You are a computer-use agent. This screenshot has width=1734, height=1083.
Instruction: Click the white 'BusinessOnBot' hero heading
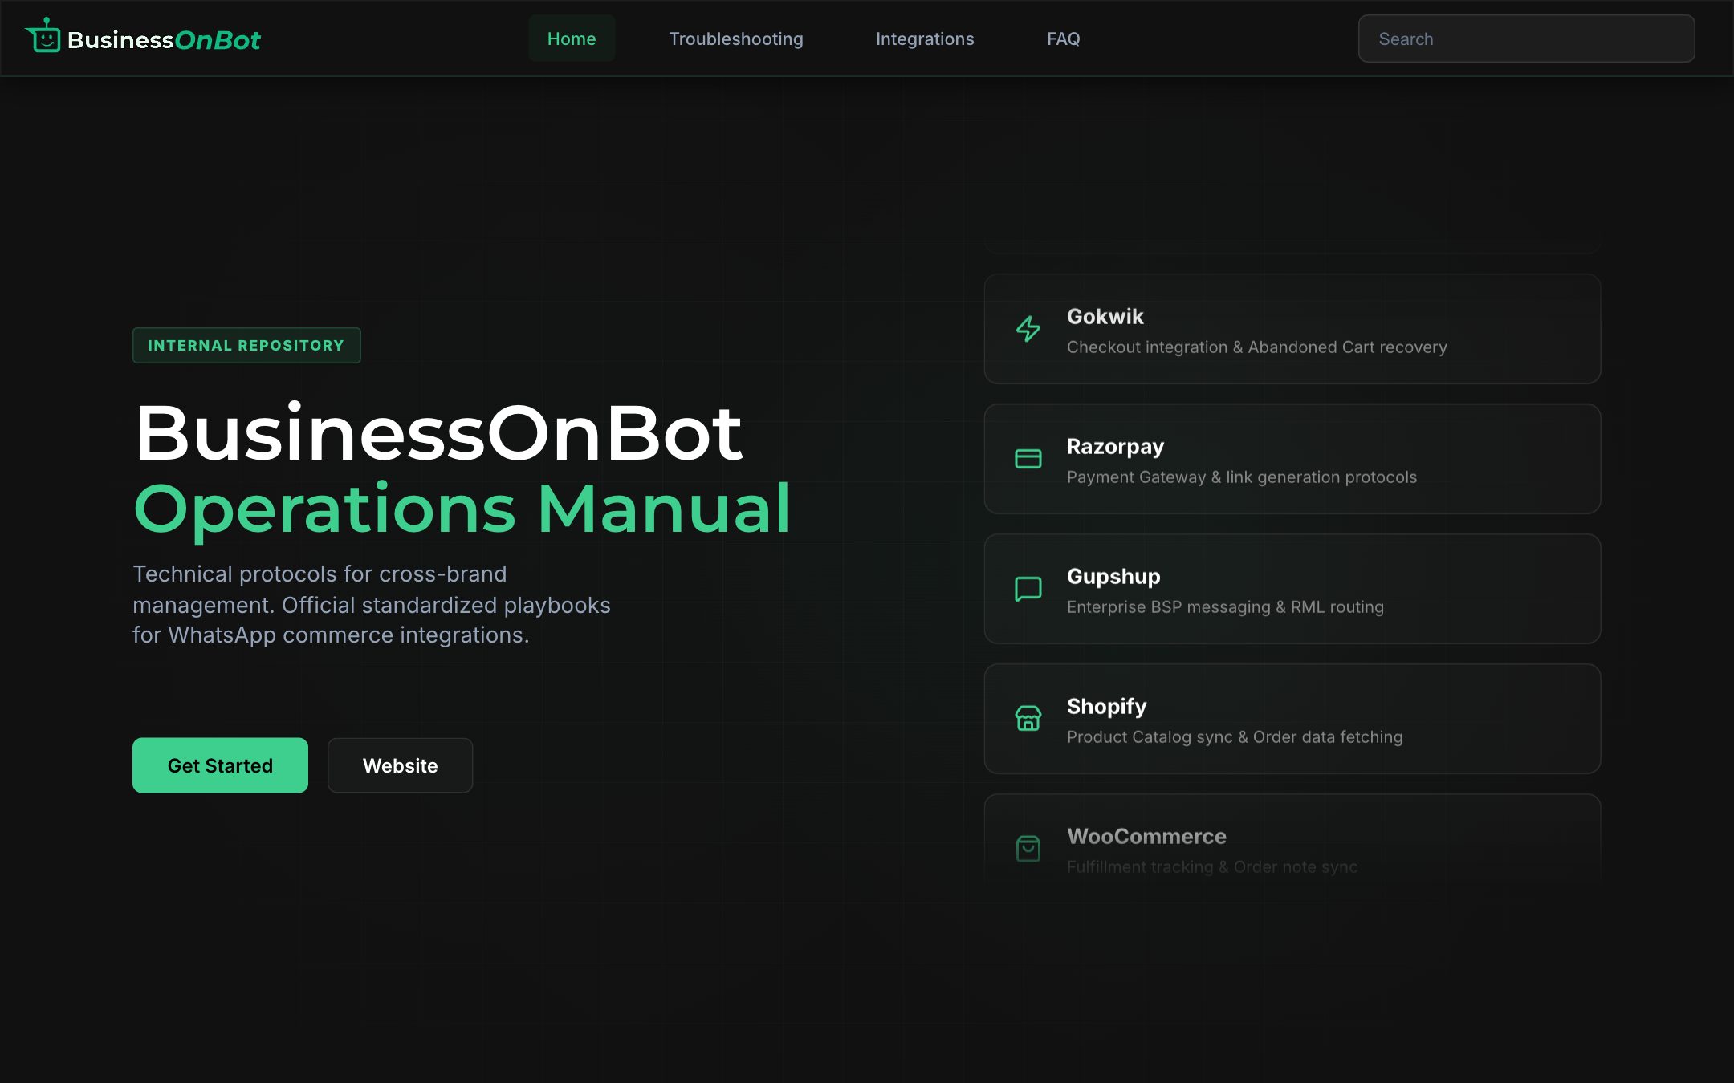(x=438, y=433)
